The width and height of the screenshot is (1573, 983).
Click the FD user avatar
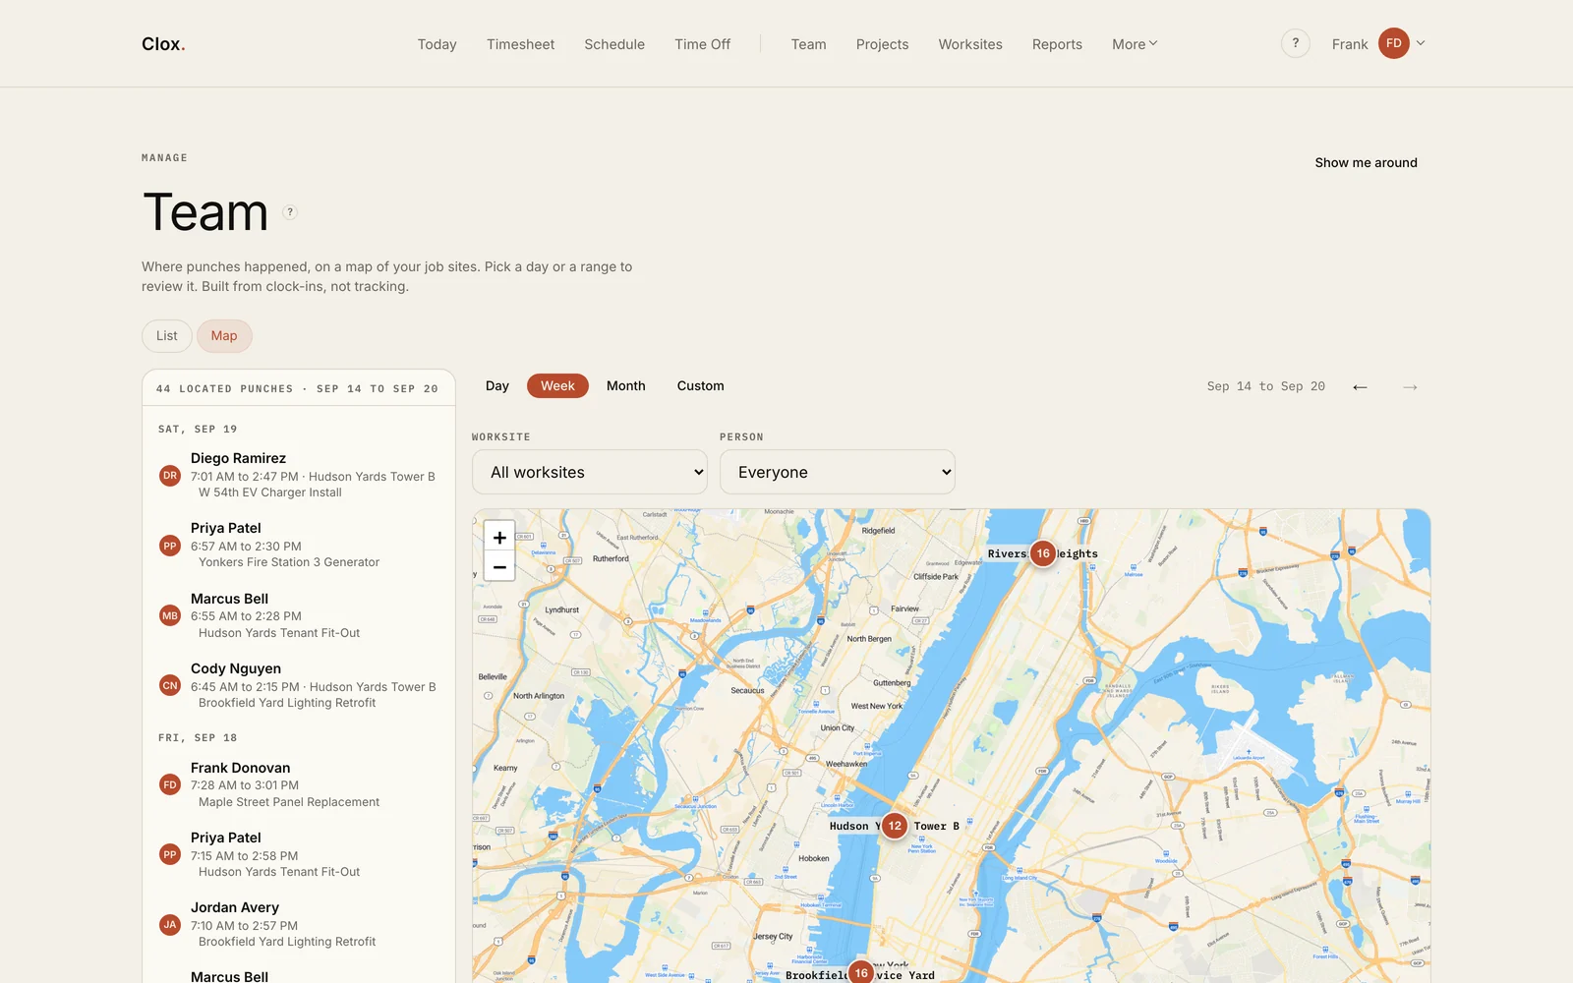[1394, 43]
